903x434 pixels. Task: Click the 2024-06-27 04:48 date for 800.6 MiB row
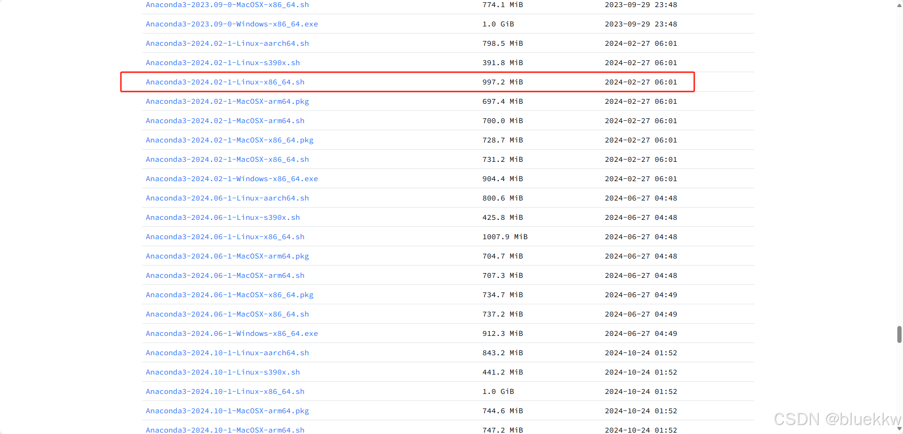[641, 198]
